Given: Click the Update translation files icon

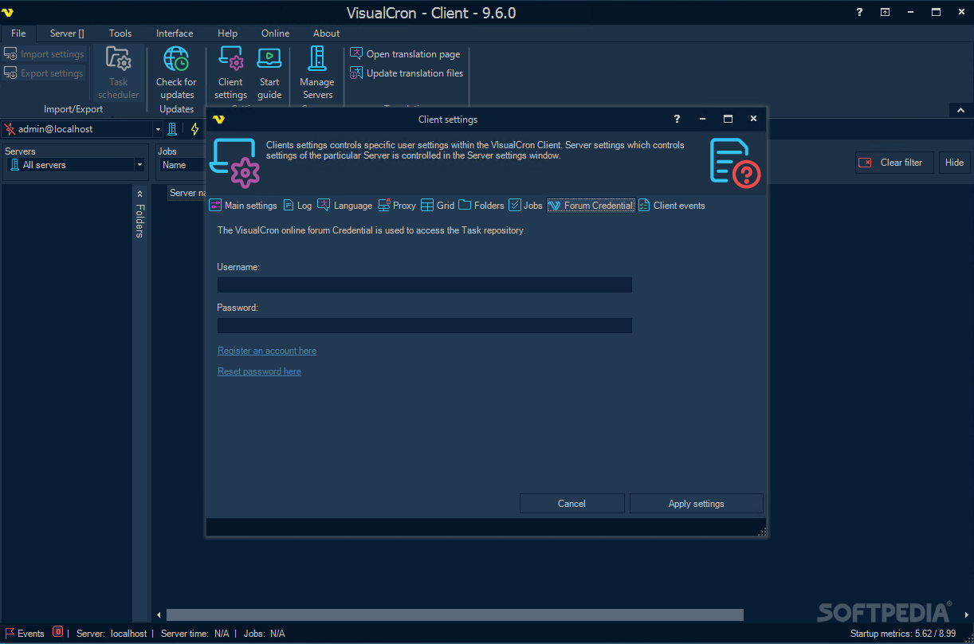Looking at the screenshot, I should tap(356, 73).
